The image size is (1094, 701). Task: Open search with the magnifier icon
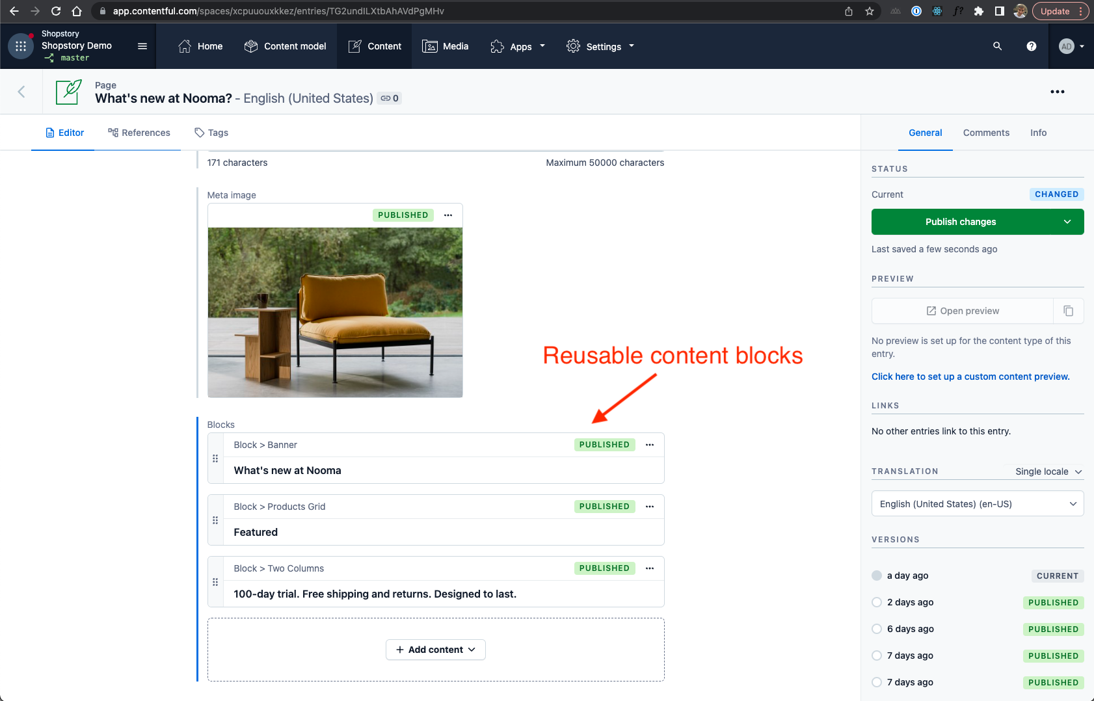[997, 46]
